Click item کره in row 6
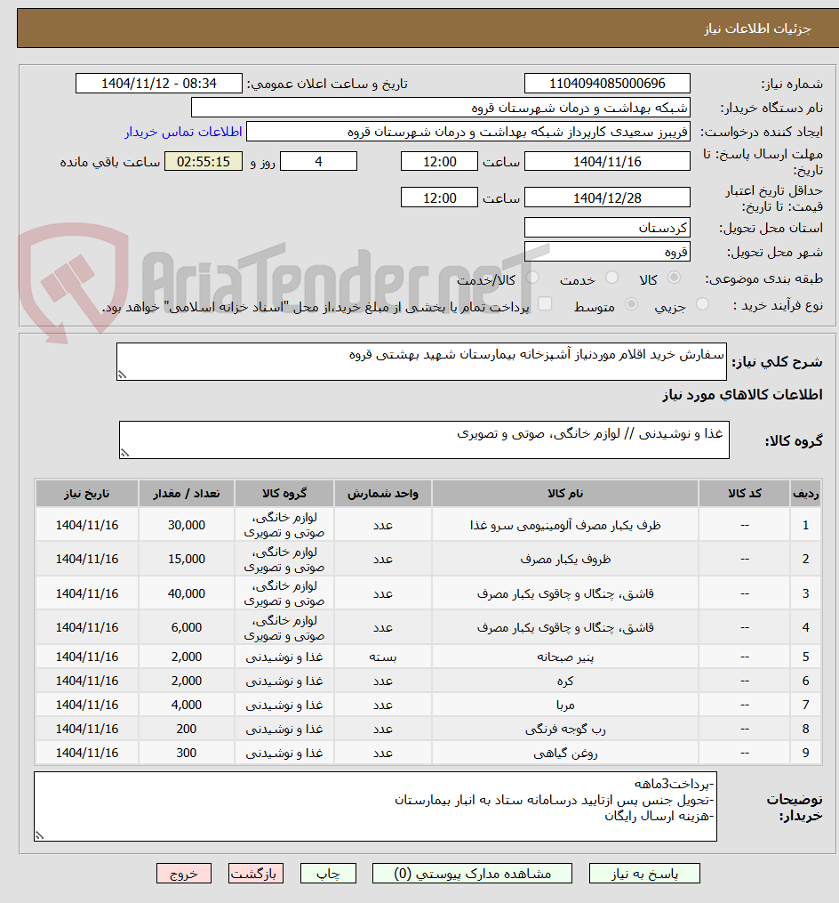The width and height of the screenshot is (839, 903). pos(565,681)
